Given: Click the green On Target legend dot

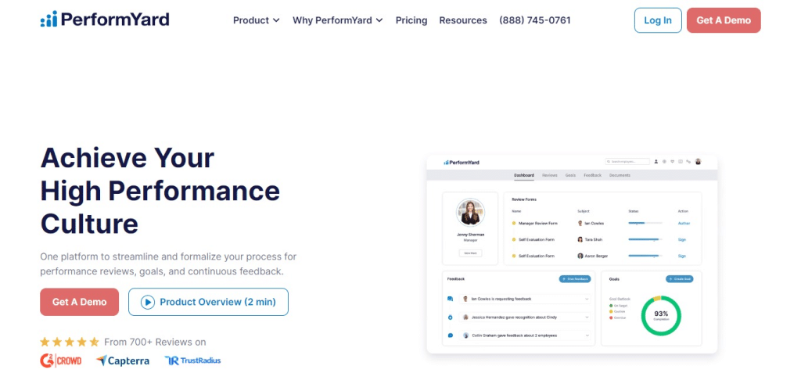Looking at the screenshot, I should point(611,306).
